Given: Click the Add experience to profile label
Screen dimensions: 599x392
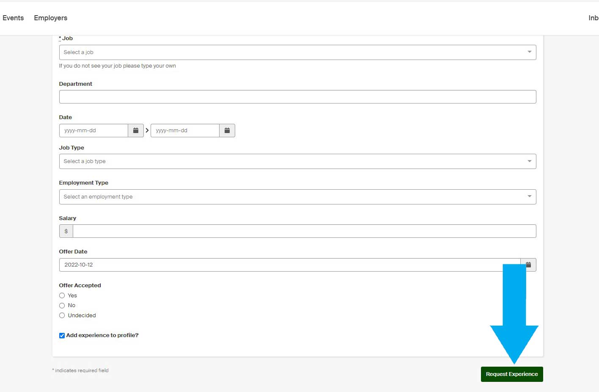Looking at the screenshot, I should point(102,335).
